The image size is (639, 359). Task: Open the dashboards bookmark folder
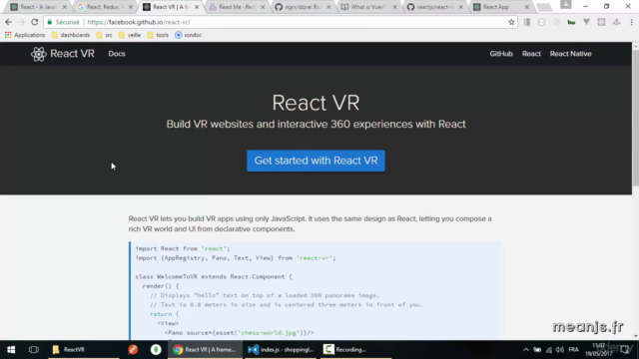point(71,35)
